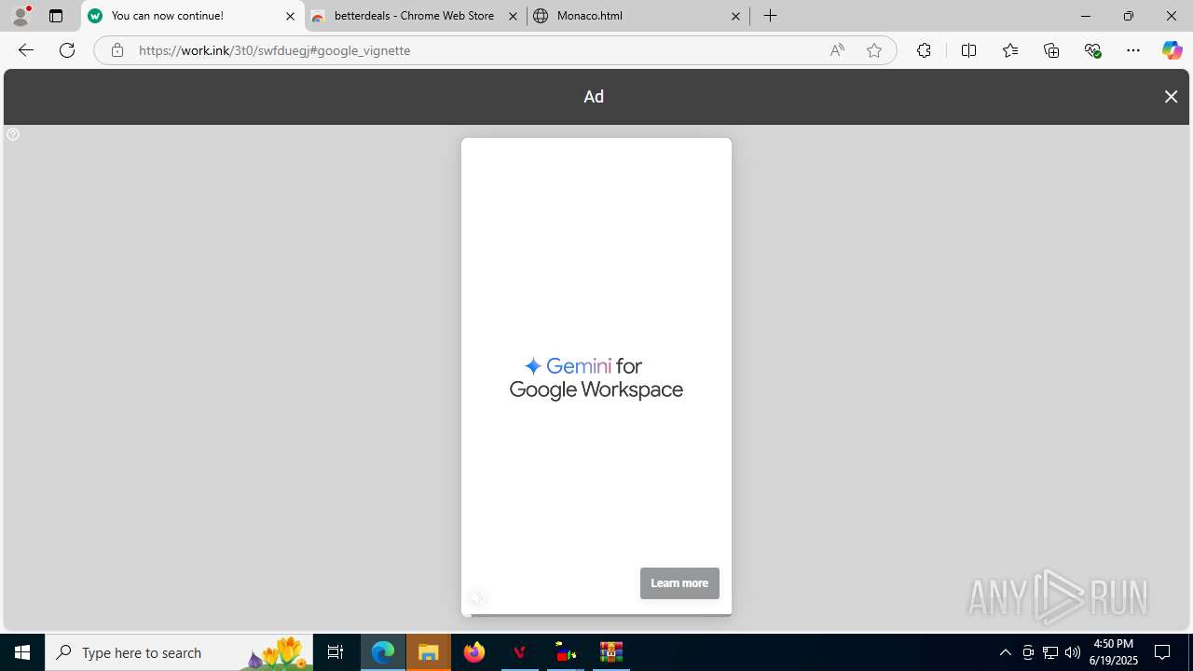
Task: Toggle Split screen view
Action: (968, 50)
